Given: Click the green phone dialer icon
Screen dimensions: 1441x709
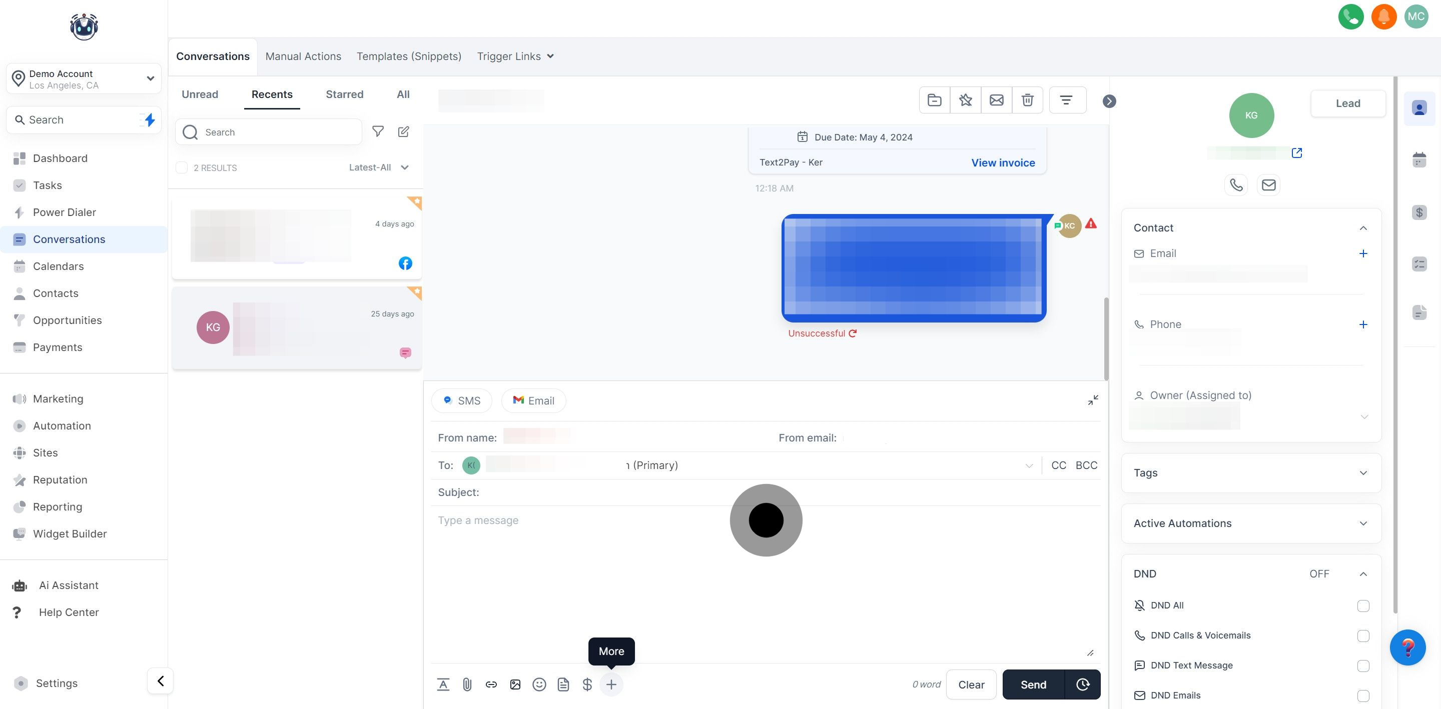Looking at the screenshot, I should [x=1350, y=16].
